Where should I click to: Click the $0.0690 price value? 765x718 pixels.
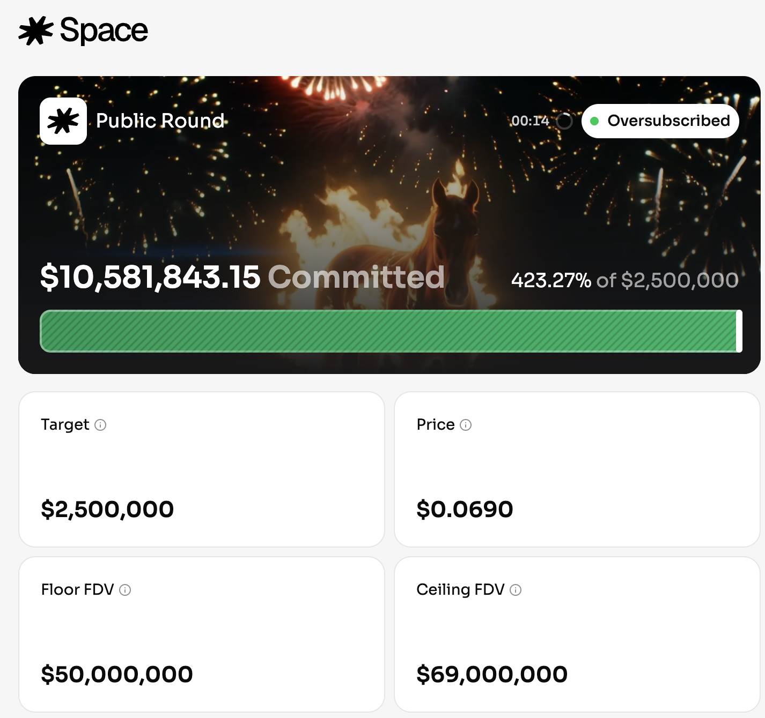pyautogui.click(x=465, y=509)
